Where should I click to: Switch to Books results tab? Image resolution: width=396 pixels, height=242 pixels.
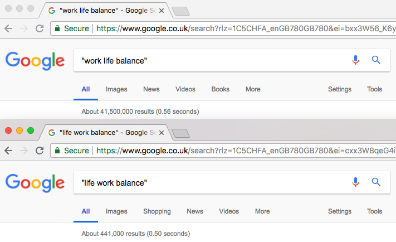click(220, 89)
